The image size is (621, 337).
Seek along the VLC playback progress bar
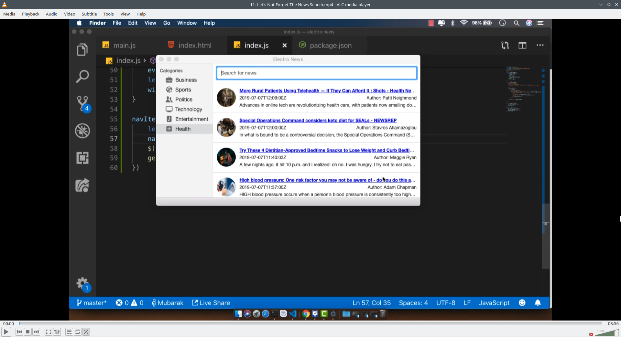(x=310, y=323)
